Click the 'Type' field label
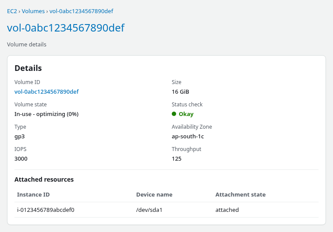 (20, 127)
